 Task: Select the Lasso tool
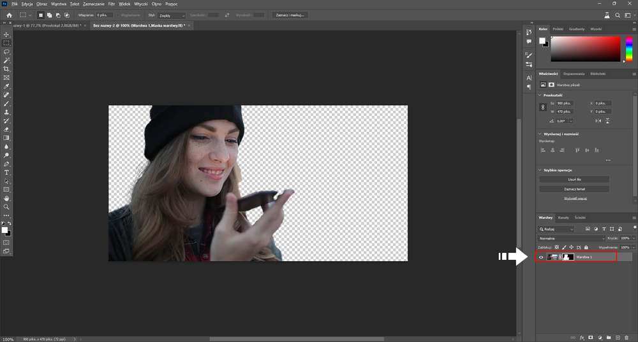6,52
